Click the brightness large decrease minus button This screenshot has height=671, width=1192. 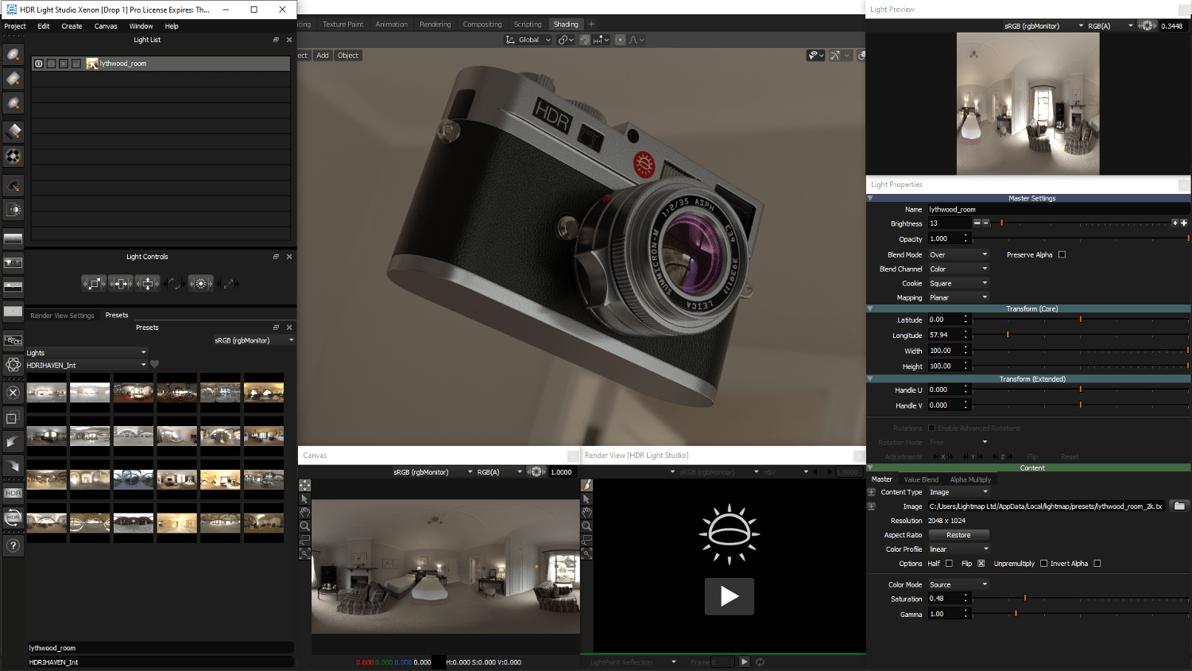(x=977, y=223)
